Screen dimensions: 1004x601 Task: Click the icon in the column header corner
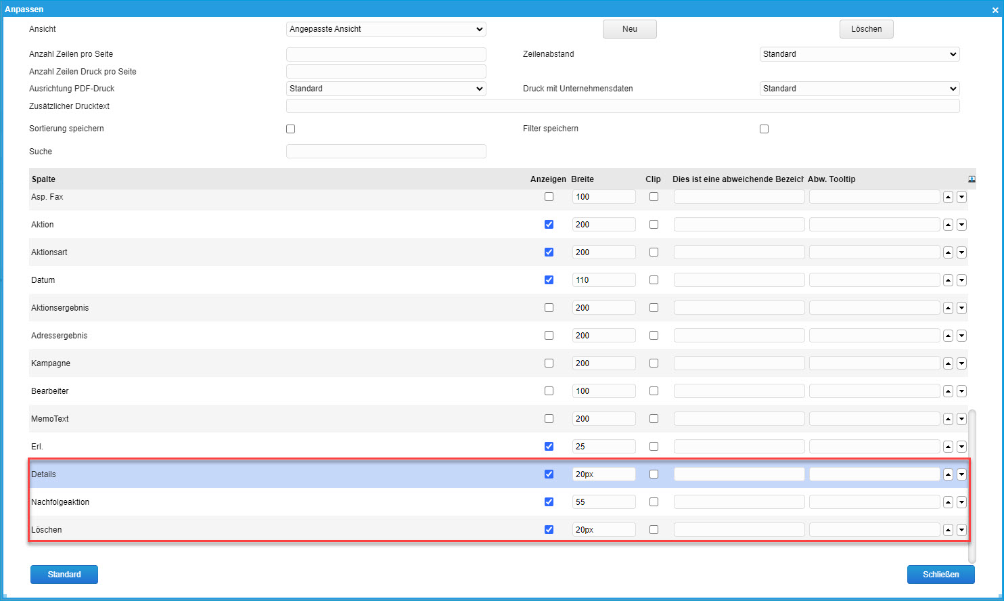972,179
